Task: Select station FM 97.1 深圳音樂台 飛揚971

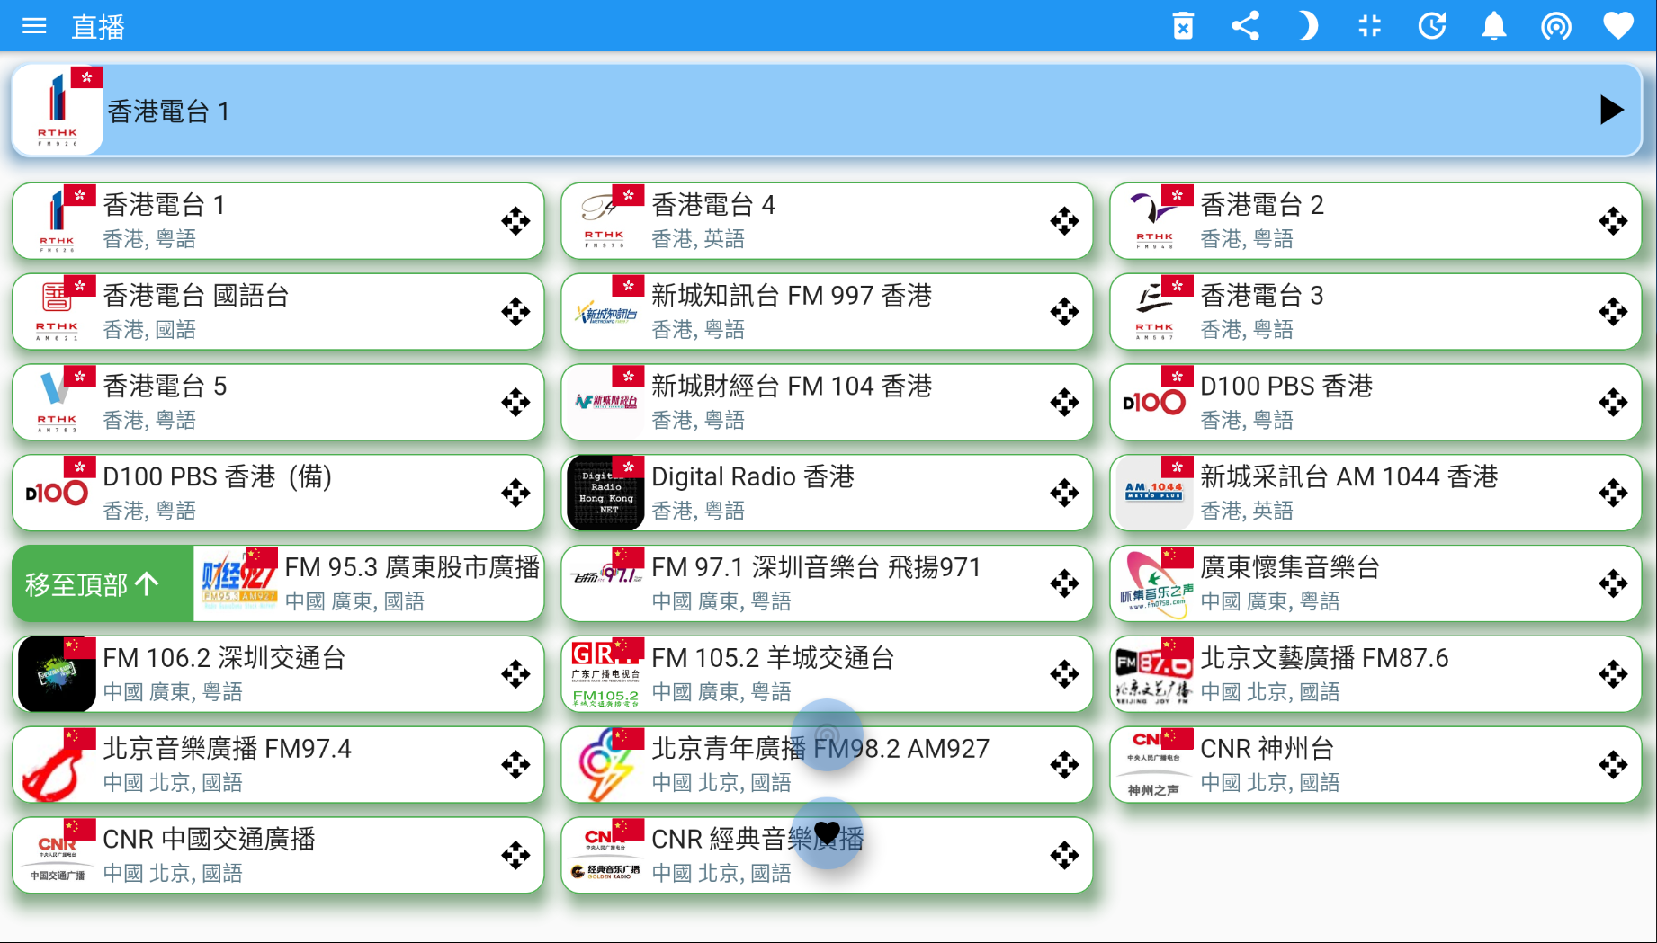Action: point(827,583)
